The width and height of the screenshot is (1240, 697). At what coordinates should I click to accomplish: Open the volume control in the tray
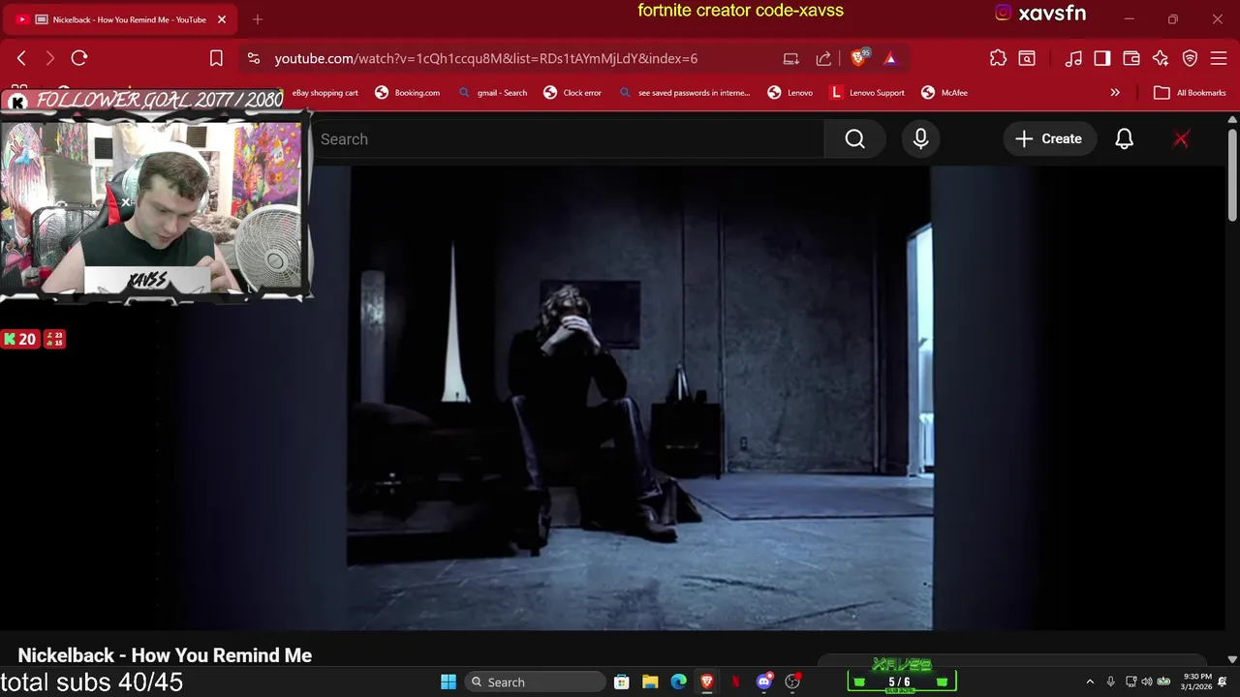tap(1147, 682)
